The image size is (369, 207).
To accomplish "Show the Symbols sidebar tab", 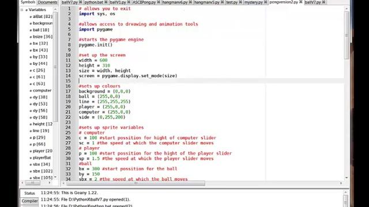I will 28,2.
